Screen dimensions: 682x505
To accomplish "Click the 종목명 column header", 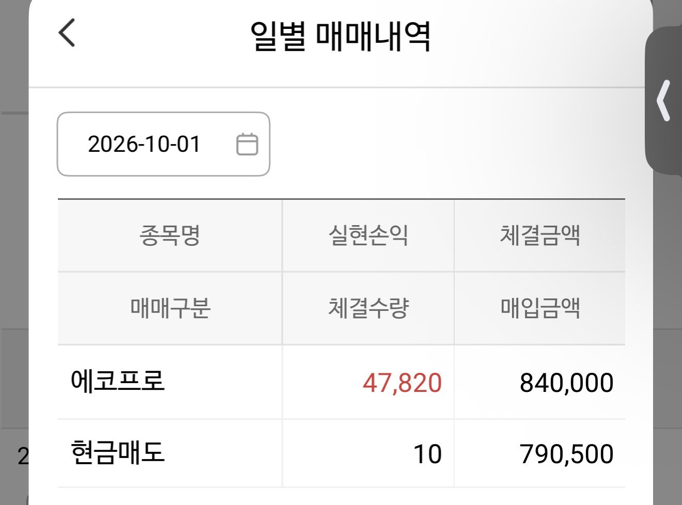I will pos(170,235).
